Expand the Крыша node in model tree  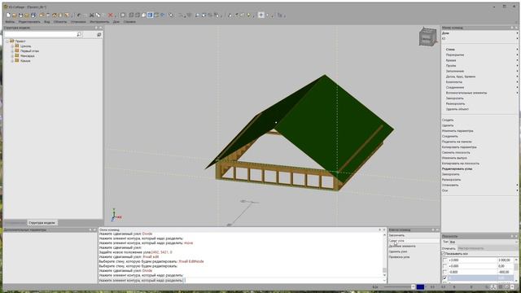pos(12,61)
